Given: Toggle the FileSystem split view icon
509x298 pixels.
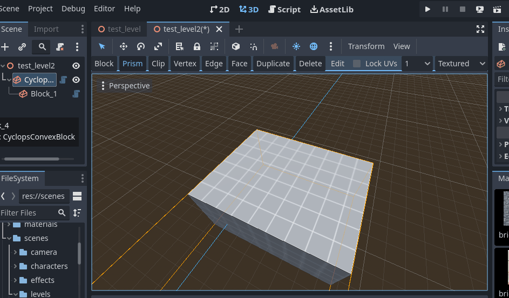Looking at the screenshot, I should [x=77, y=196].
